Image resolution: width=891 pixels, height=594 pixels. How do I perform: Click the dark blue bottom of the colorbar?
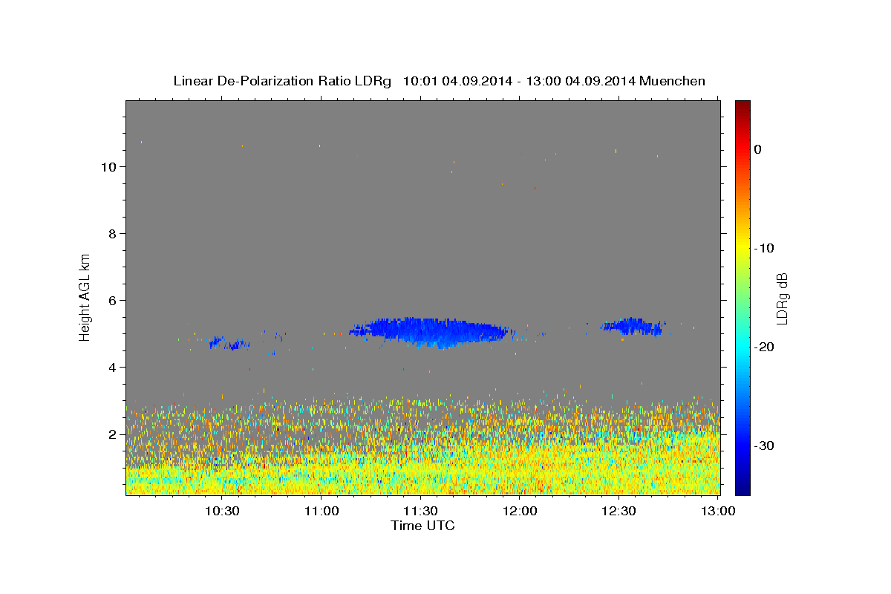point(742,486)
